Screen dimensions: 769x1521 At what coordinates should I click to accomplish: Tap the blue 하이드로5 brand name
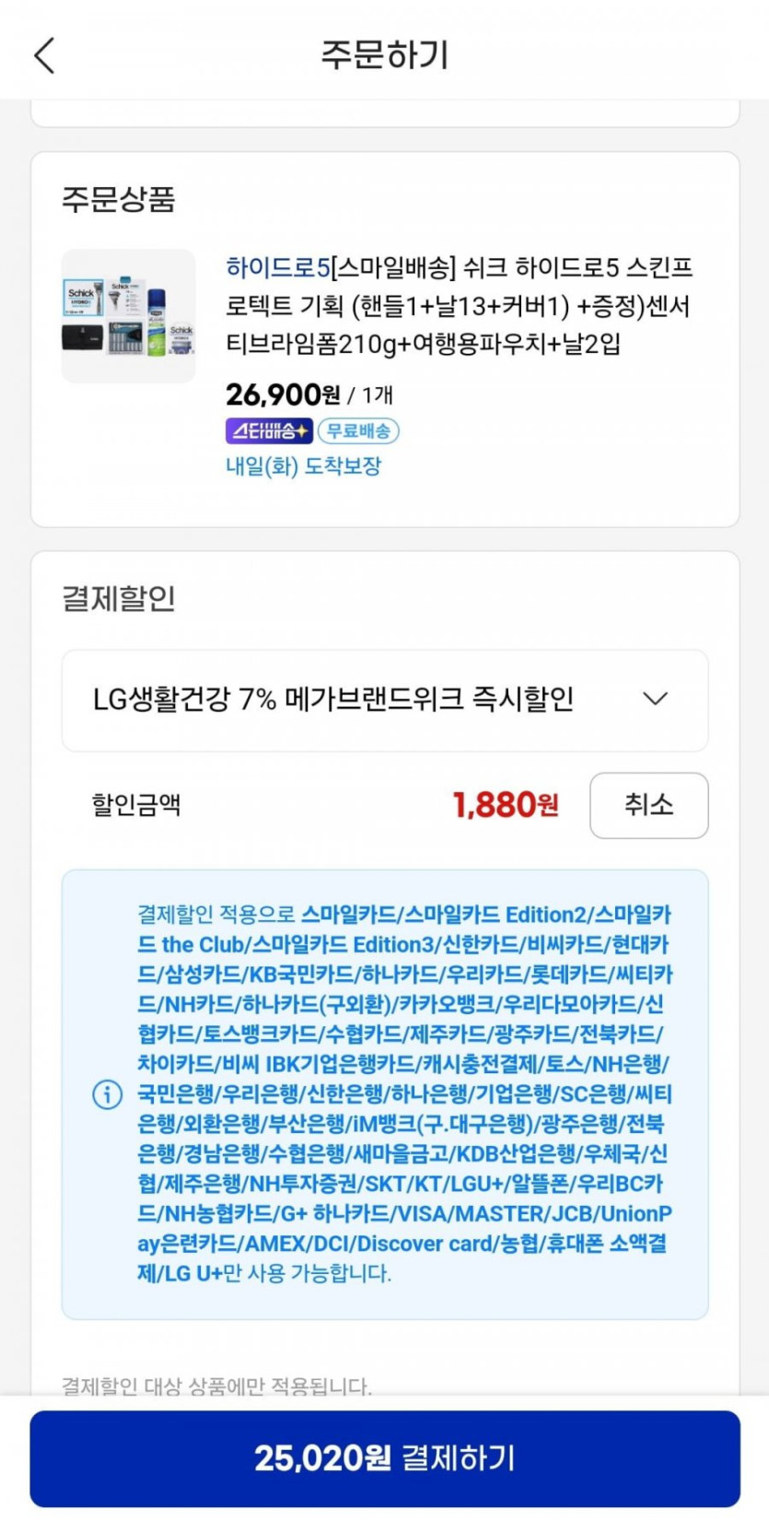(x=277, y=268)
